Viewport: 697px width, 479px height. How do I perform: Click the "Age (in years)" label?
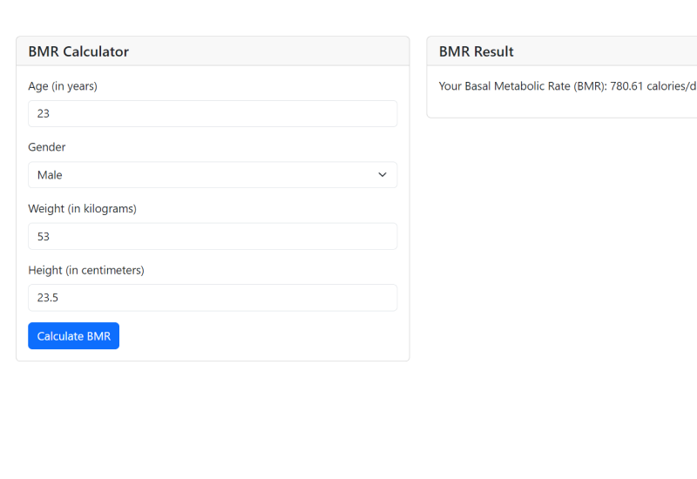(63, 86)
